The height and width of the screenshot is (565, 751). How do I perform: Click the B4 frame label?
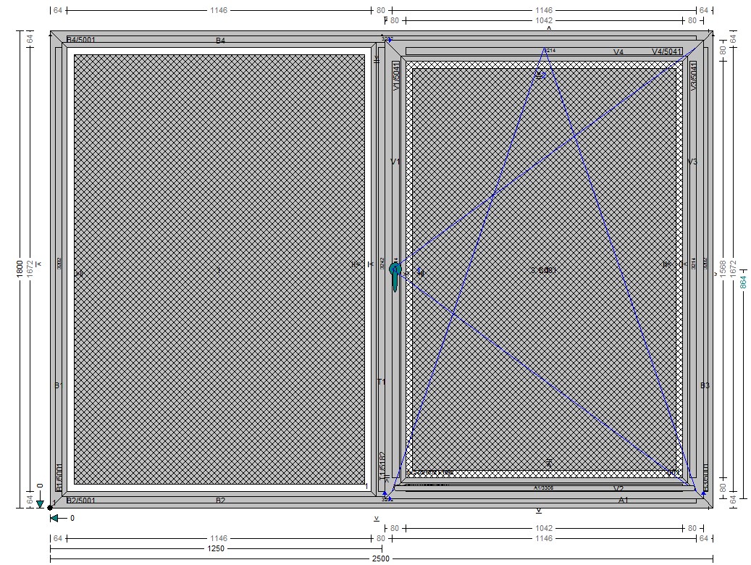click(220, 41)
